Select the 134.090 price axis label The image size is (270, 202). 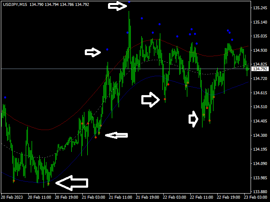(260, 164)
